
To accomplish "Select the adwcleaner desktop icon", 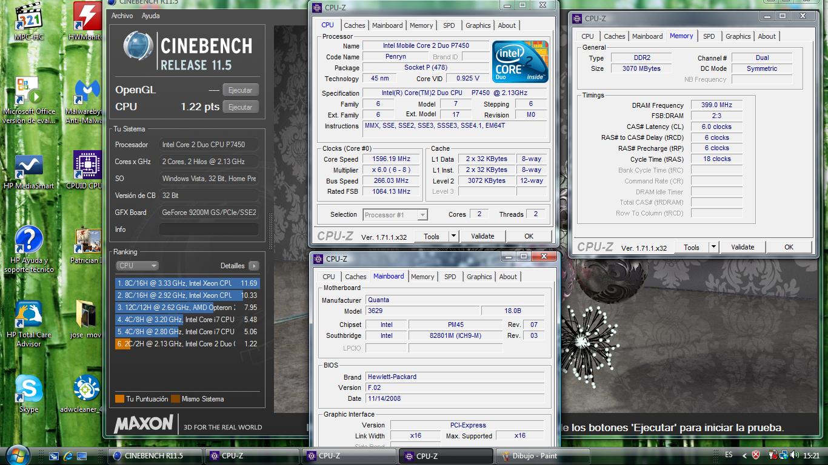I will pos(85,394).
